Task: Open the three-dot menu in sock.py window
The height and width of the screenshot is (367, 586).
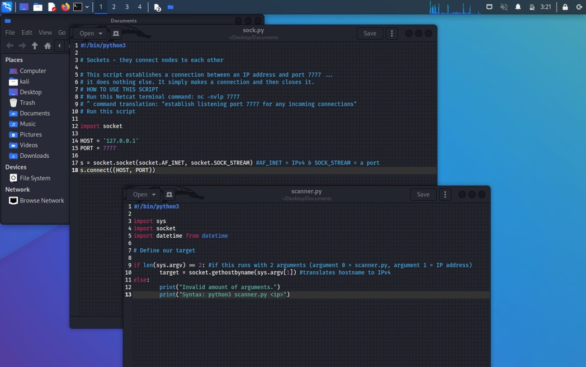Action: click(x=391, y=34)
